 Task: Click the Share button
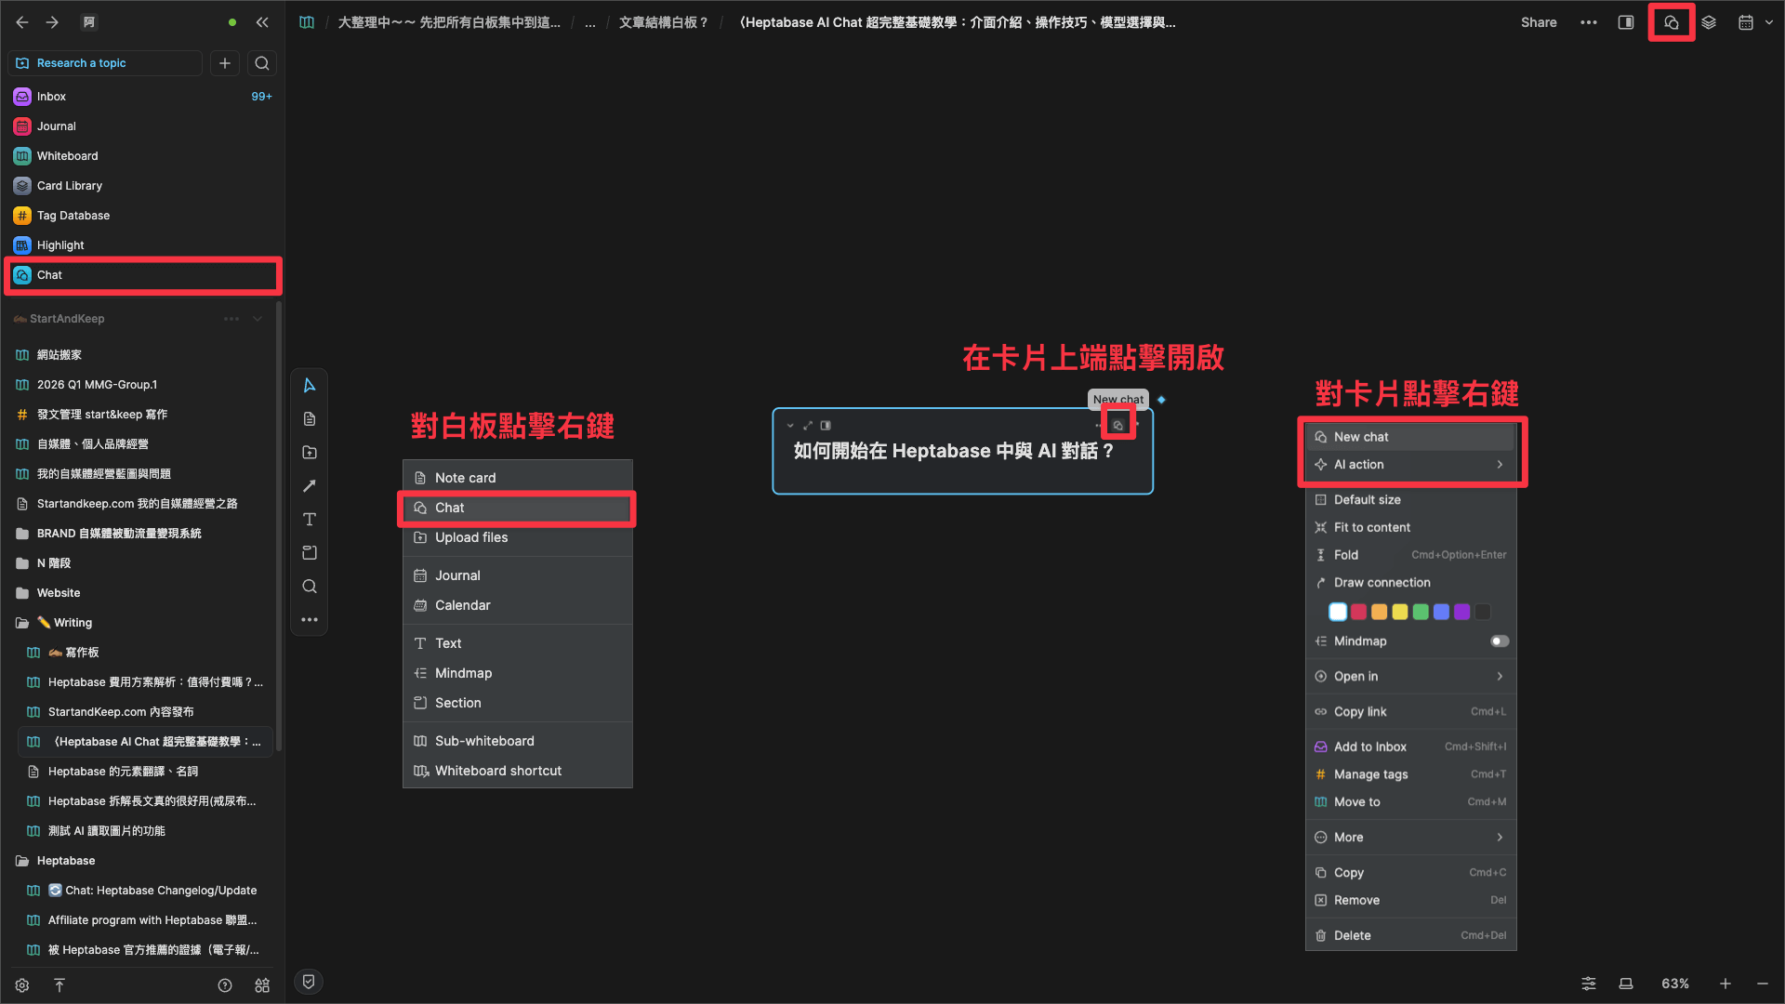pyautogui.click(x=1539, y=22)
